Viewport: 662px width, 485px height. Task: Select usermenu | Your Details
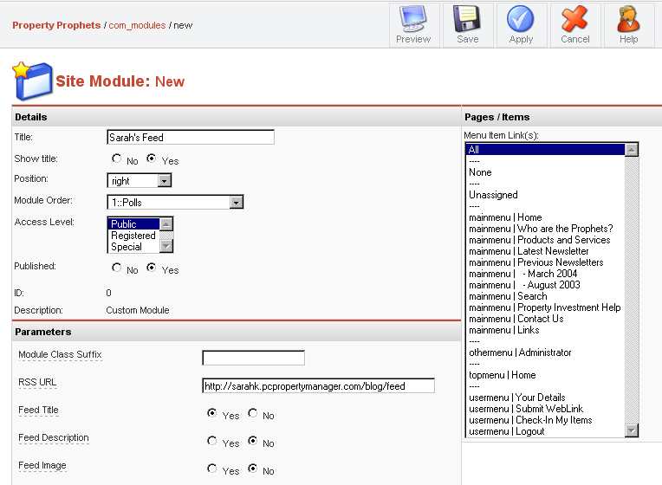click(546, 398)
